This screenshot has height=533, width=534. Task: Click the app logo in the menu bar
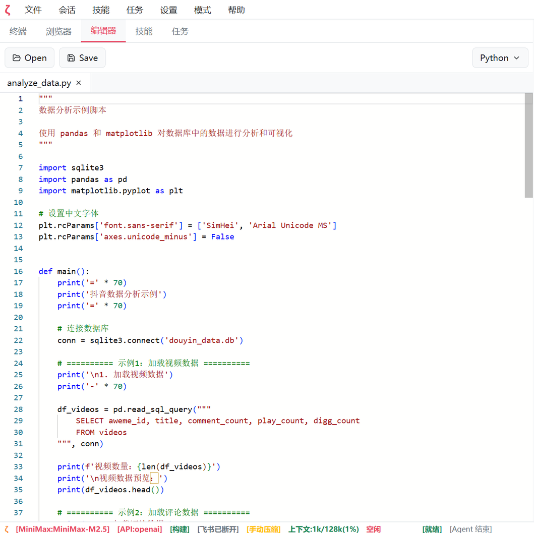(x=8, y=10)
